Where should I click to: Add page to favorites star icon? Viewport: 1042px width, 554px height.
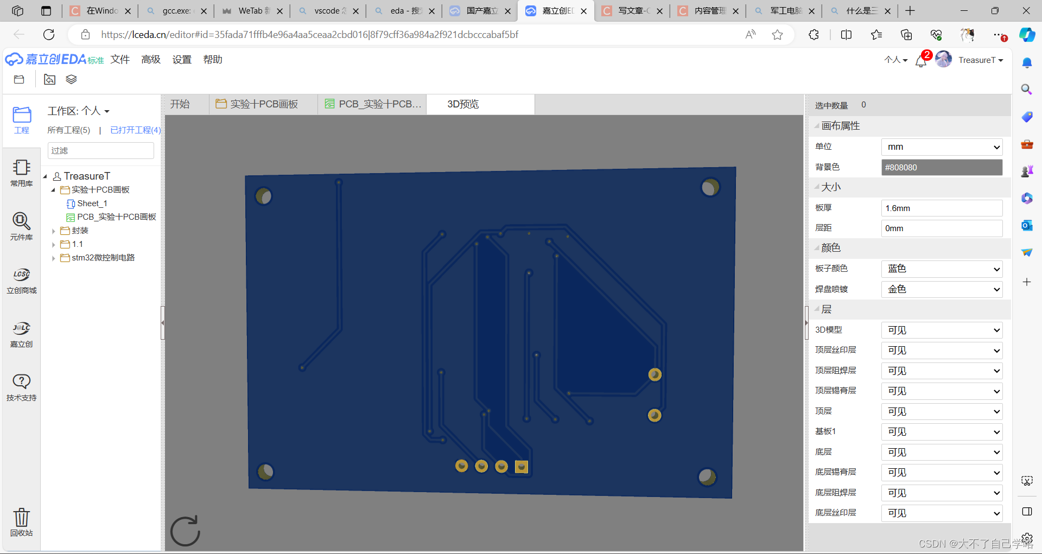(777, 35)
